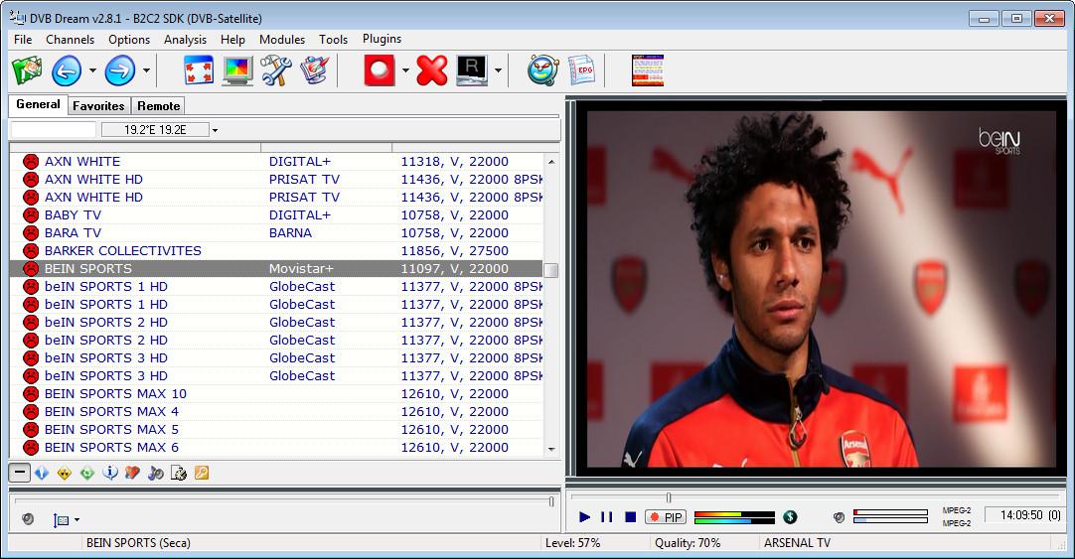Click the color monitor display icon
The width and height of the screenshot is (1075, 559).
[x=237, y=70]
